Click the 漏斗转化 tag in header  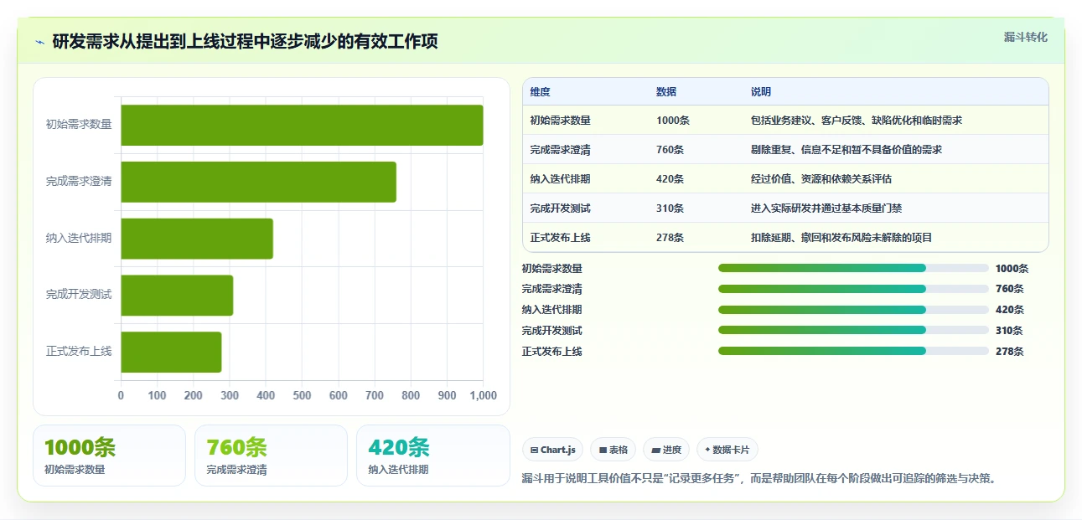click(1026, 37)
